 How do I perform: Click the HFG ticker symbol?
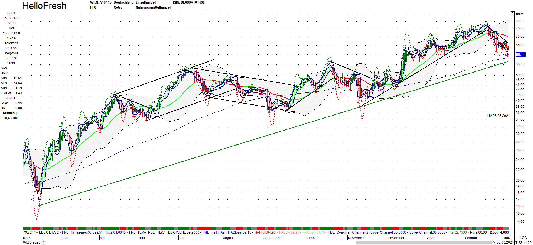93,7
